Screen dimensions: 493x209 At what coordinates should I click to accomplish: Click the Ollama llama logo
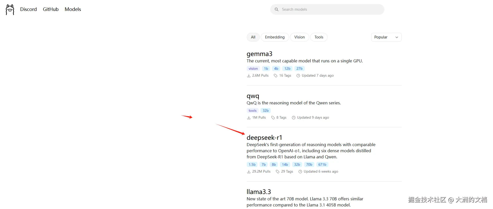point(10,10)
